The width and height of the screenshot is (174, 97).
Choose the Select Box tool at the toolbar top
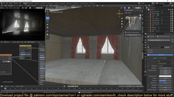48,11
